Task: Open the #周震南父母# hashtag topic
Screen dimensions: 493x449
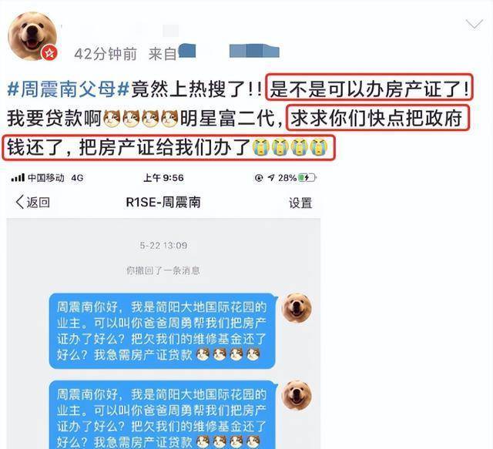Action: point(69,89)
